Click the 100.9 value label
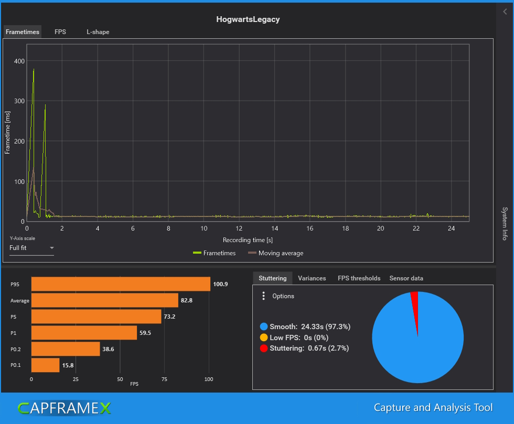The width and height of the screenshot is (514, 424). tap(220, 284)
